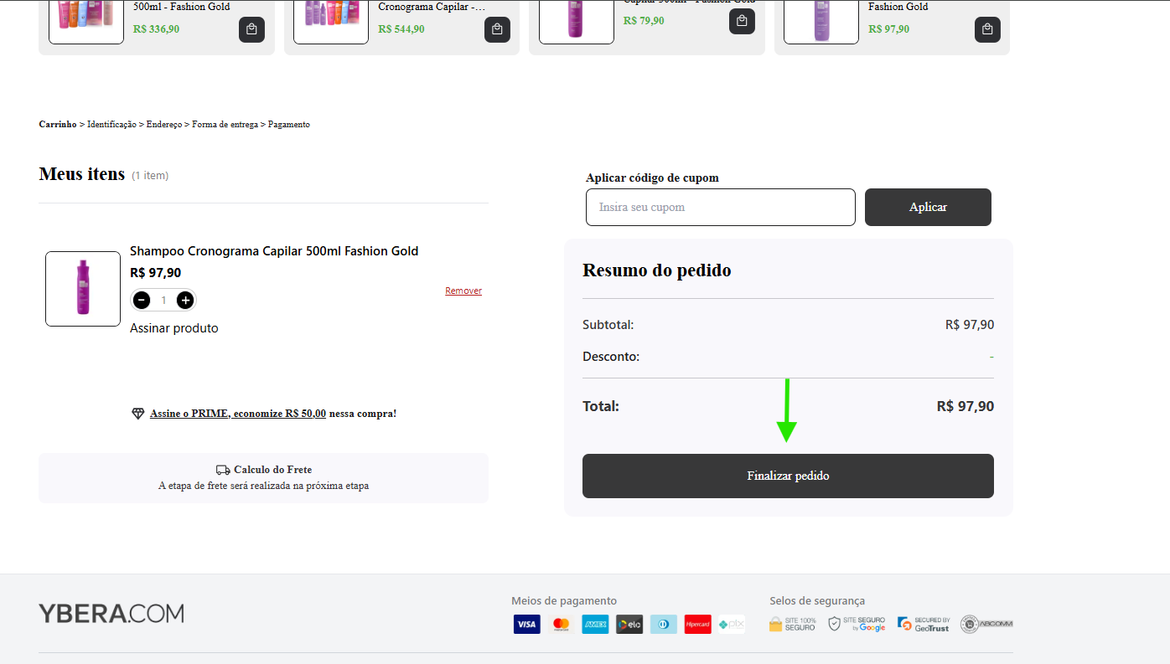
Task: Click the Aplicar código de cupom label
Action: coord(652,178)
